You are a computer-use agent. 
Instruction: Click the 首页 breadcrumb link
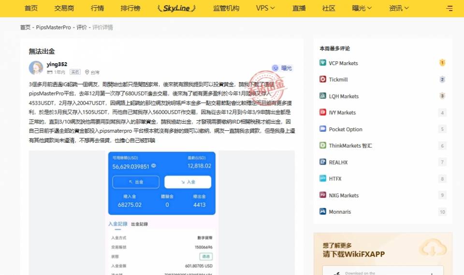pyautogui.click(x=25, y=27)
